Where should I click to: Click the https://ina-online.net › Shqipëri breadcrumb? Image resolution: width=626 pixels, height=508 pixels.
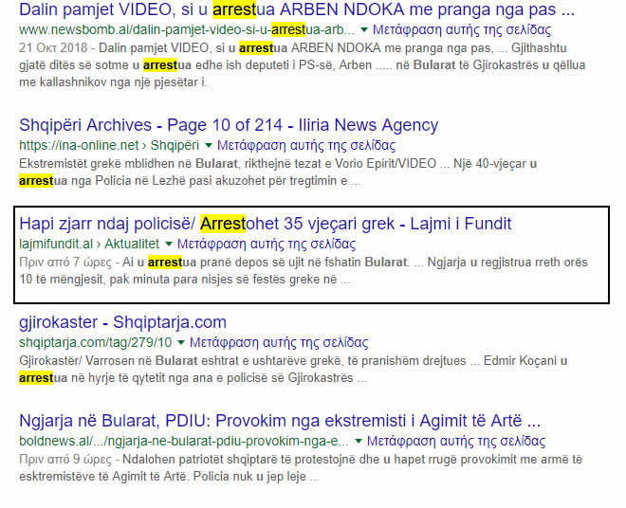tap(108, 146)
